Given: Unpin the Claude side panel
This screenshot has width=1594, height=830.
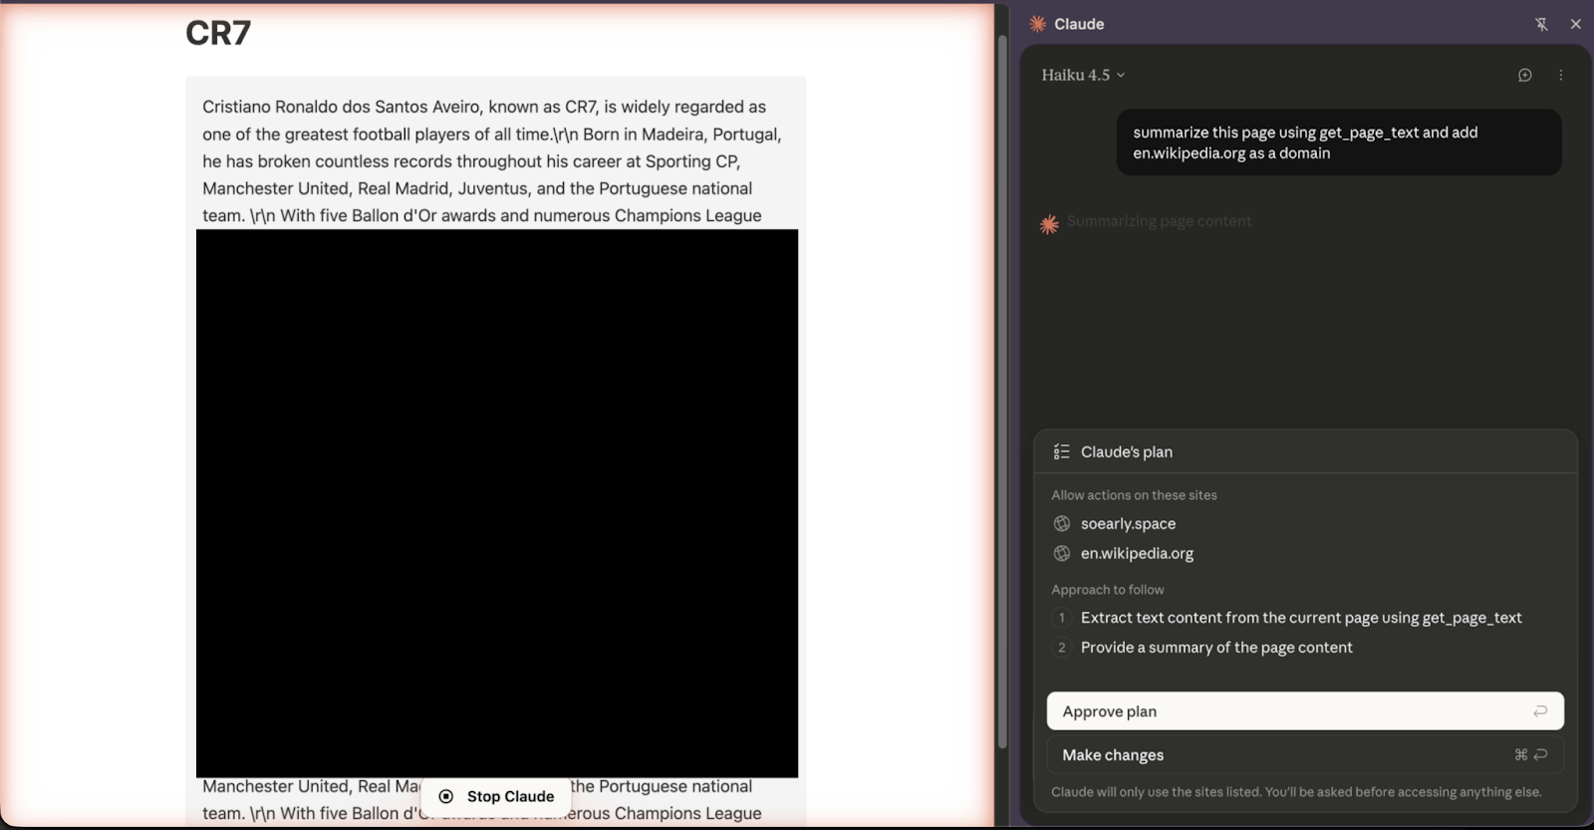Looking at the screenshot, I should pyautogui.click(x=1541, y=24).
